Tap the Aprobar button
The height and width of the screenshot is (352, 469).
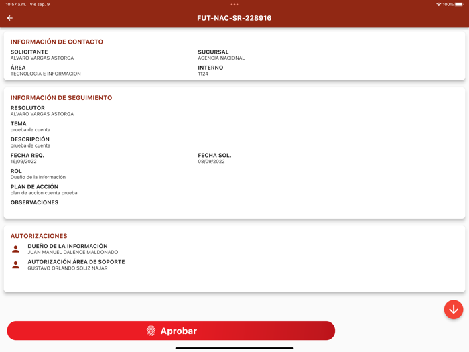point(171,331)
